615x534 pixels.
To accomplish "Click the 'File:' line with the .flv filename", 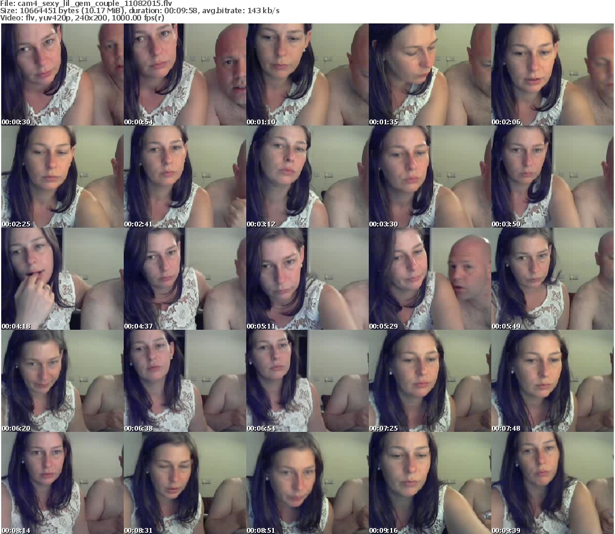I will [x=86, y=4].
